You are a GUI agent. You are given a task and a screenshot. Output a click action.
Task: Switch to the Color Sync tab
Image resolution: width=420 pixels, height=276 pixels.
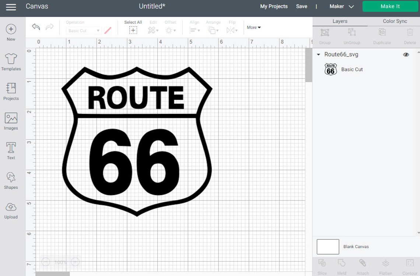[x=395, y=21]
